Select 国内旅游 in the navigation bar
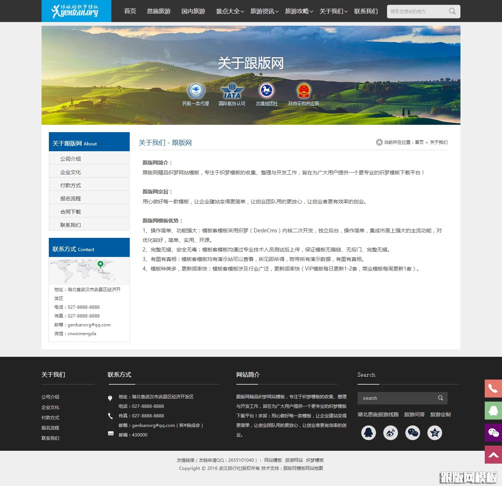 click(193, 11)
